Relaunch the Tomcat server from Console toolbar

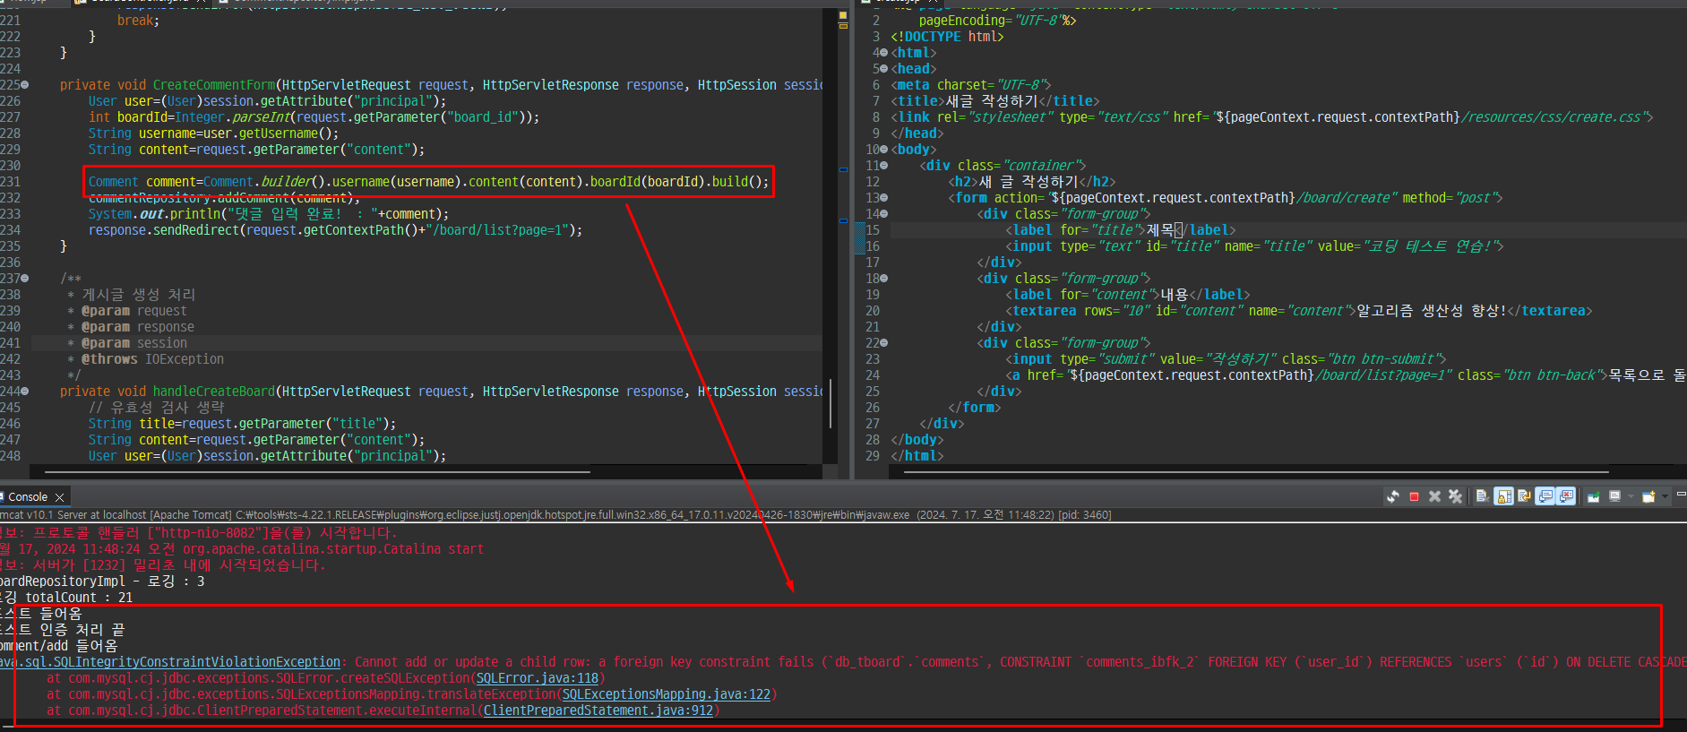1393,496
